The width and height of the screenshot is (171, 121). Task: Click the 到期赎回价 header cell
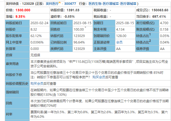pyautogui.click(x=104, y=36)
